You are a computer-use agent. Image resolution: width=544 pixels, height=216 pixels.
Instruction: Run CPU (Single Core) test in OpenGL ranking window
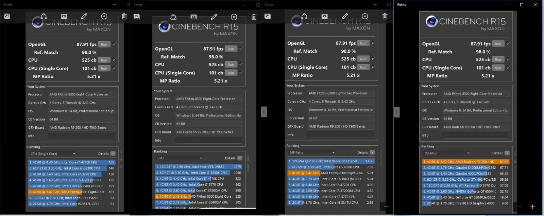(498, 68)
